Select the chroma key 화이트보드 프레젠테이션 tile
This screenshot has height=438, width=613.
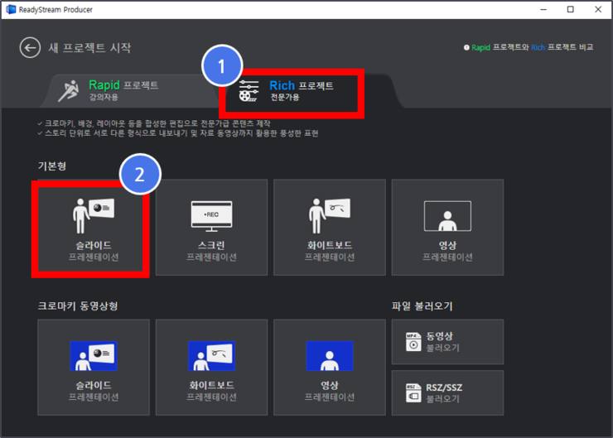pos(211,368)
